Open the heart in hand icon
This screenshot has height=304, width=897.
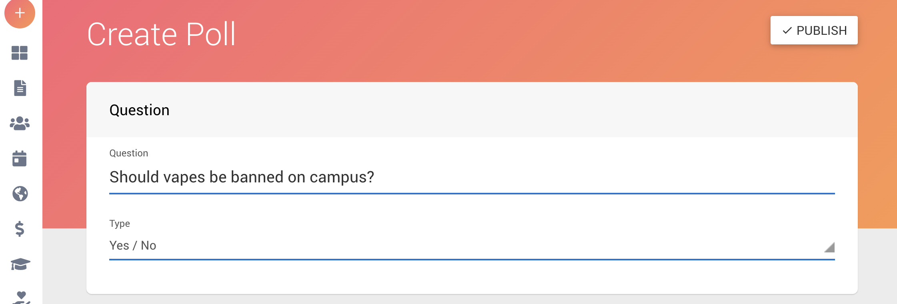(x=21, y=297)
